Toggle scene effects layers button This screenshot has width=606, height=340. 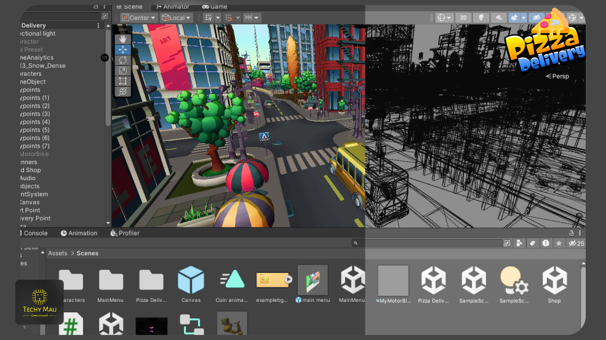coord(514,17)
